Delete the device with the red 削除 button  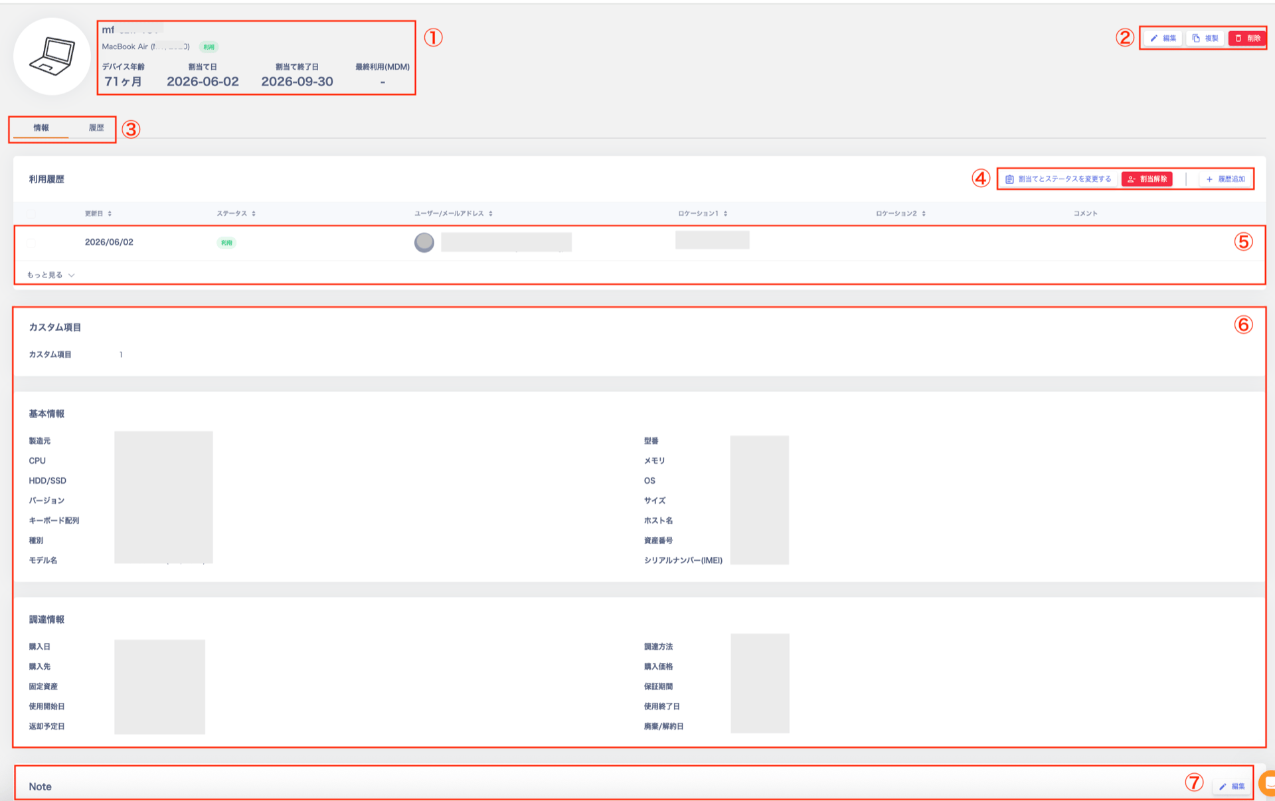click(1246, 38)
